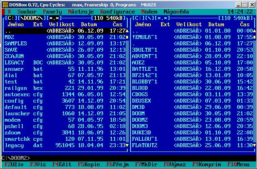257x169 pixels.
Task: Select the '..' parent row in left panel
Action: pos(65,31)
